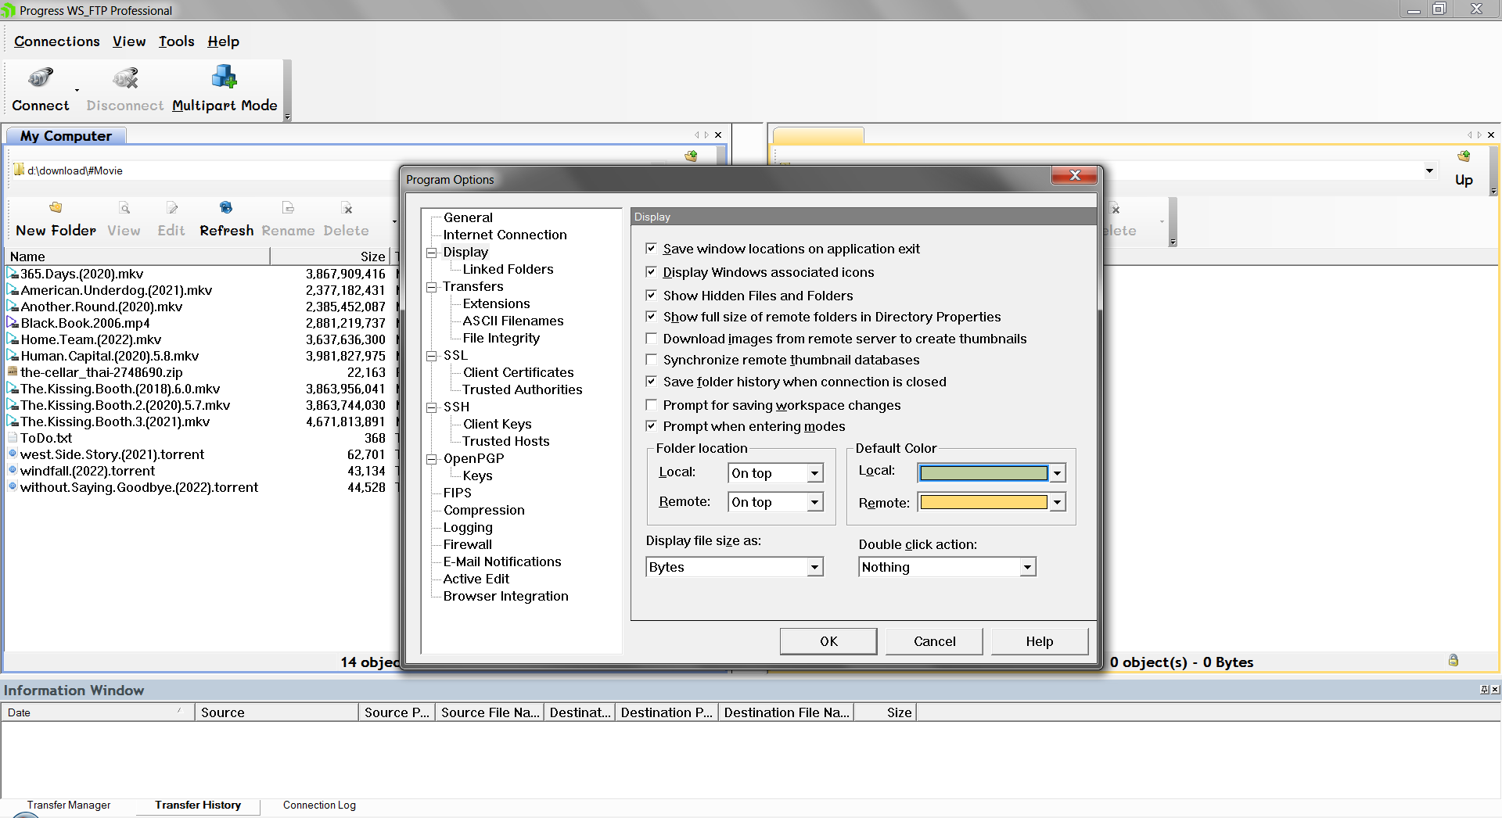Sort history by Date column header
This screenshot has height=818, width=1502.
pos(99,712)
